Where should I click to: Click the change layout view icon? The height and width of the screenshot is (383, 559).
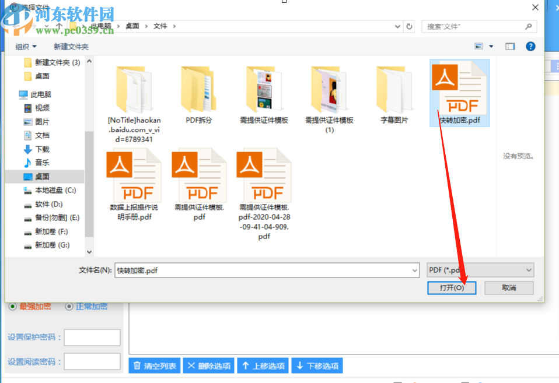pos(479,46)
